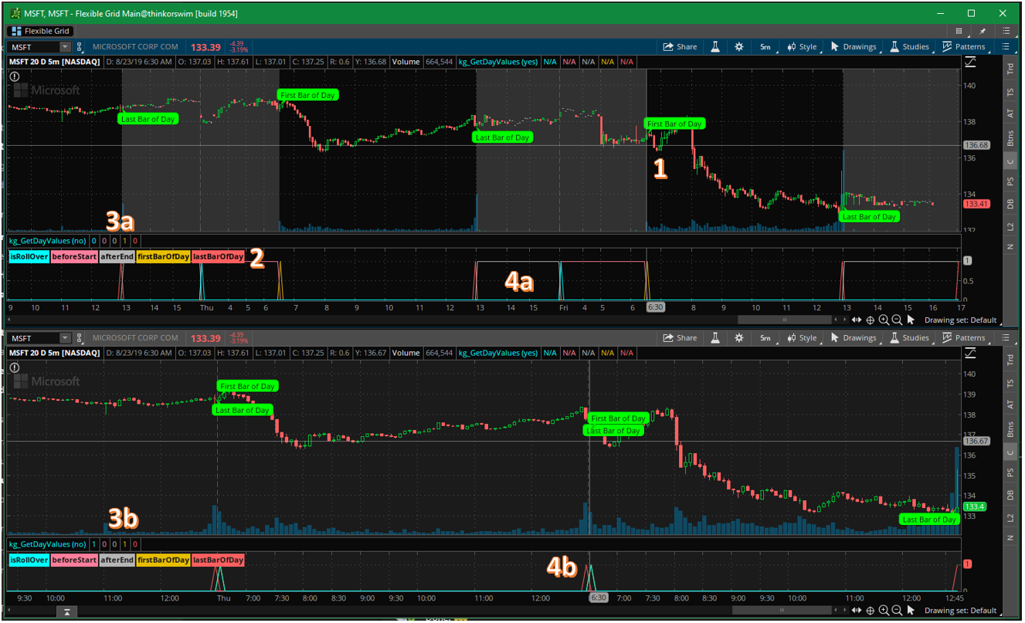Open the TS sidebar tab of the upper chart
The height and width of the screenshot is (623, 1025).
point(1011,92)
